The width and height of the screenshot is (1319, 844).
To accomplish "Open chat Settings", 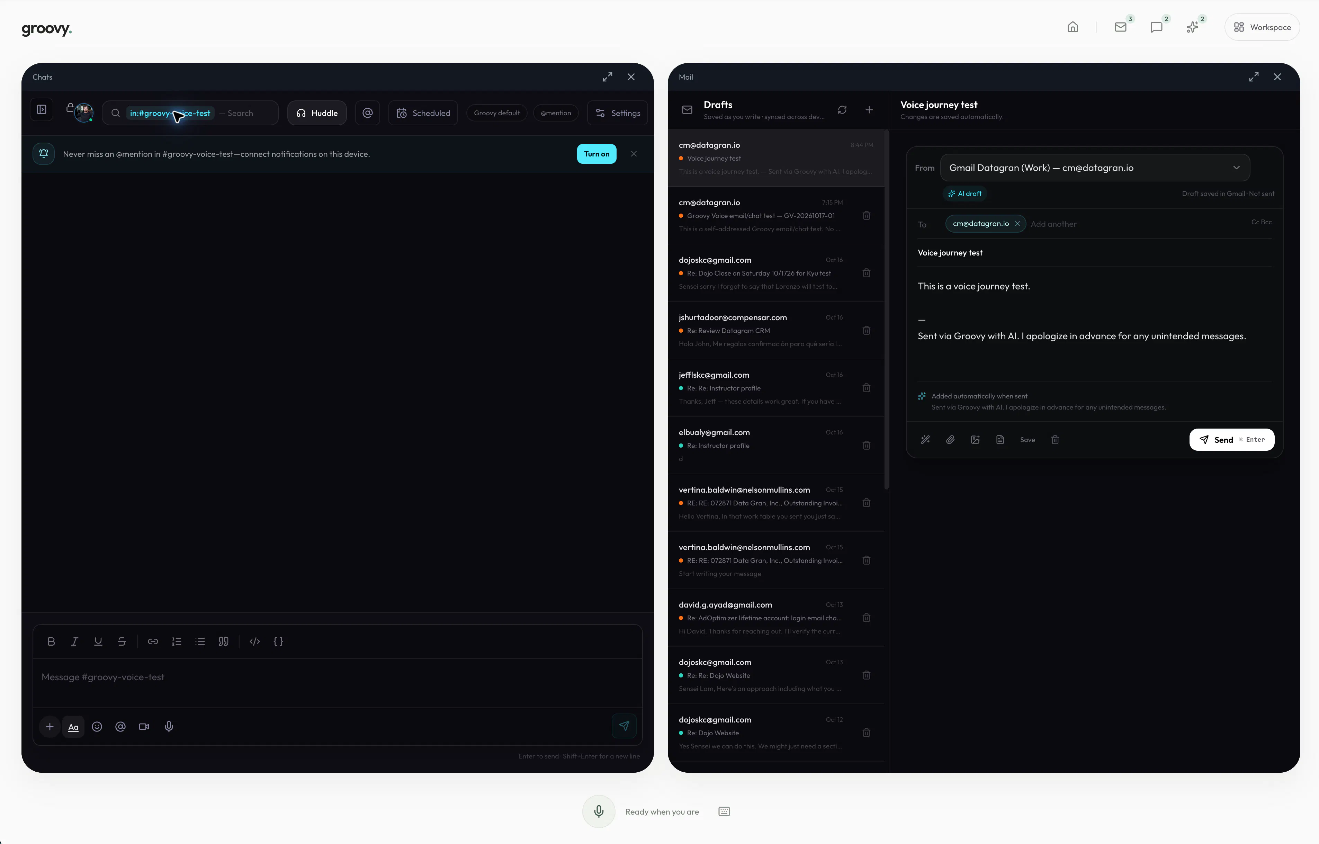I will 618,113.
